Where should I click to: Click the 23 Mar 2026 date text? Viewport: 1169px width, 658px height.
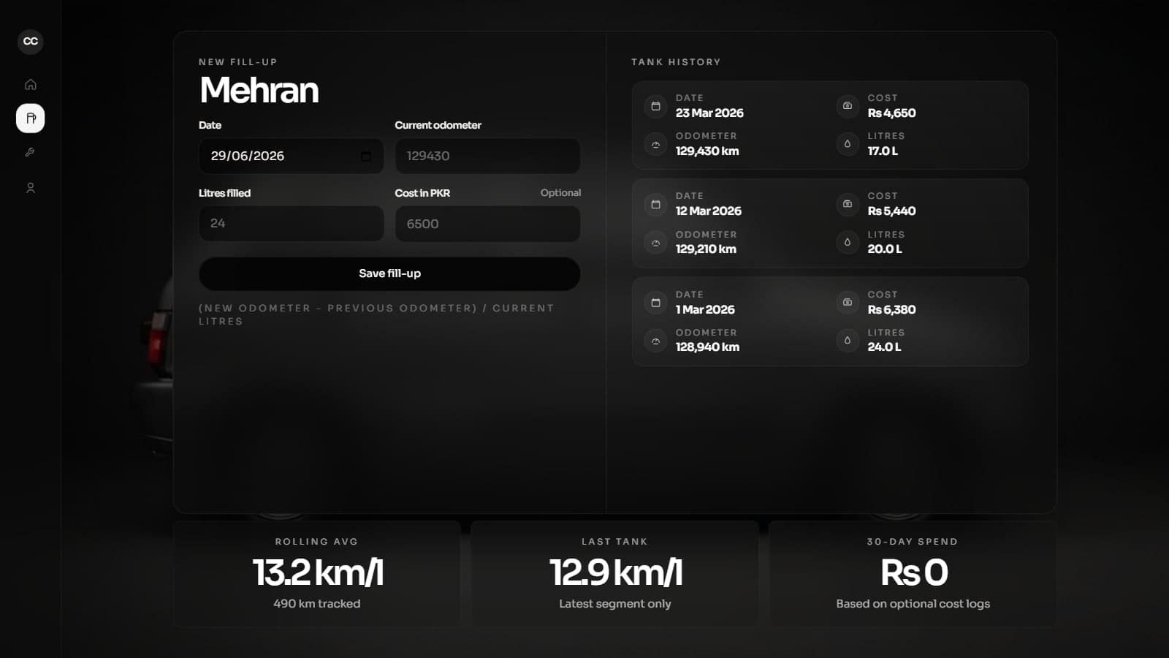point(709,113)
